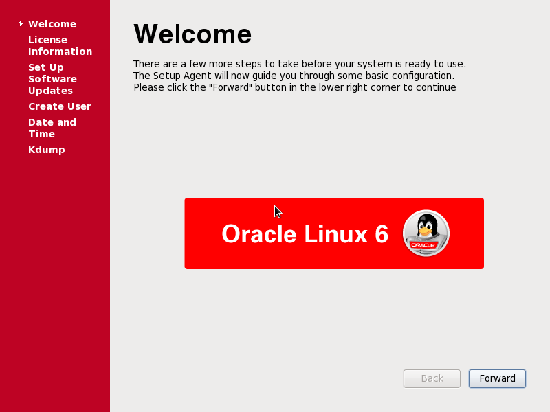The height and width of the screenshot is (412, 550).
Task: Click the Oracle penguin logo icon
Action: (x=426, y=233)
